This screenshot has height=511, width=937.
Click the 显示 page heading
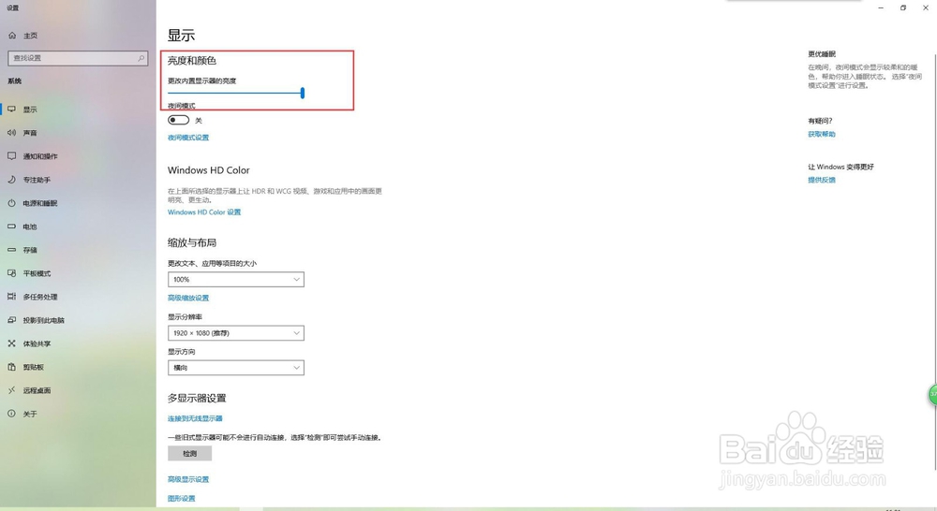coord(181,36)
